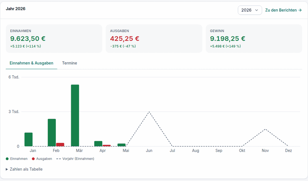Click the '6 Tsd.' axis label

coord(14,77)
